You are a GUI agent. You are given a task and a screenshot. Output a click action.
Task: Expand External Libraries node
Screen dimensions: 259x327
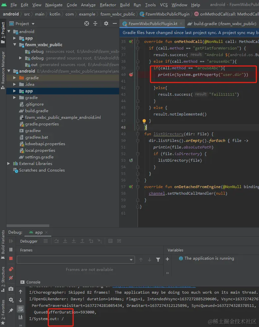(9, 164)
